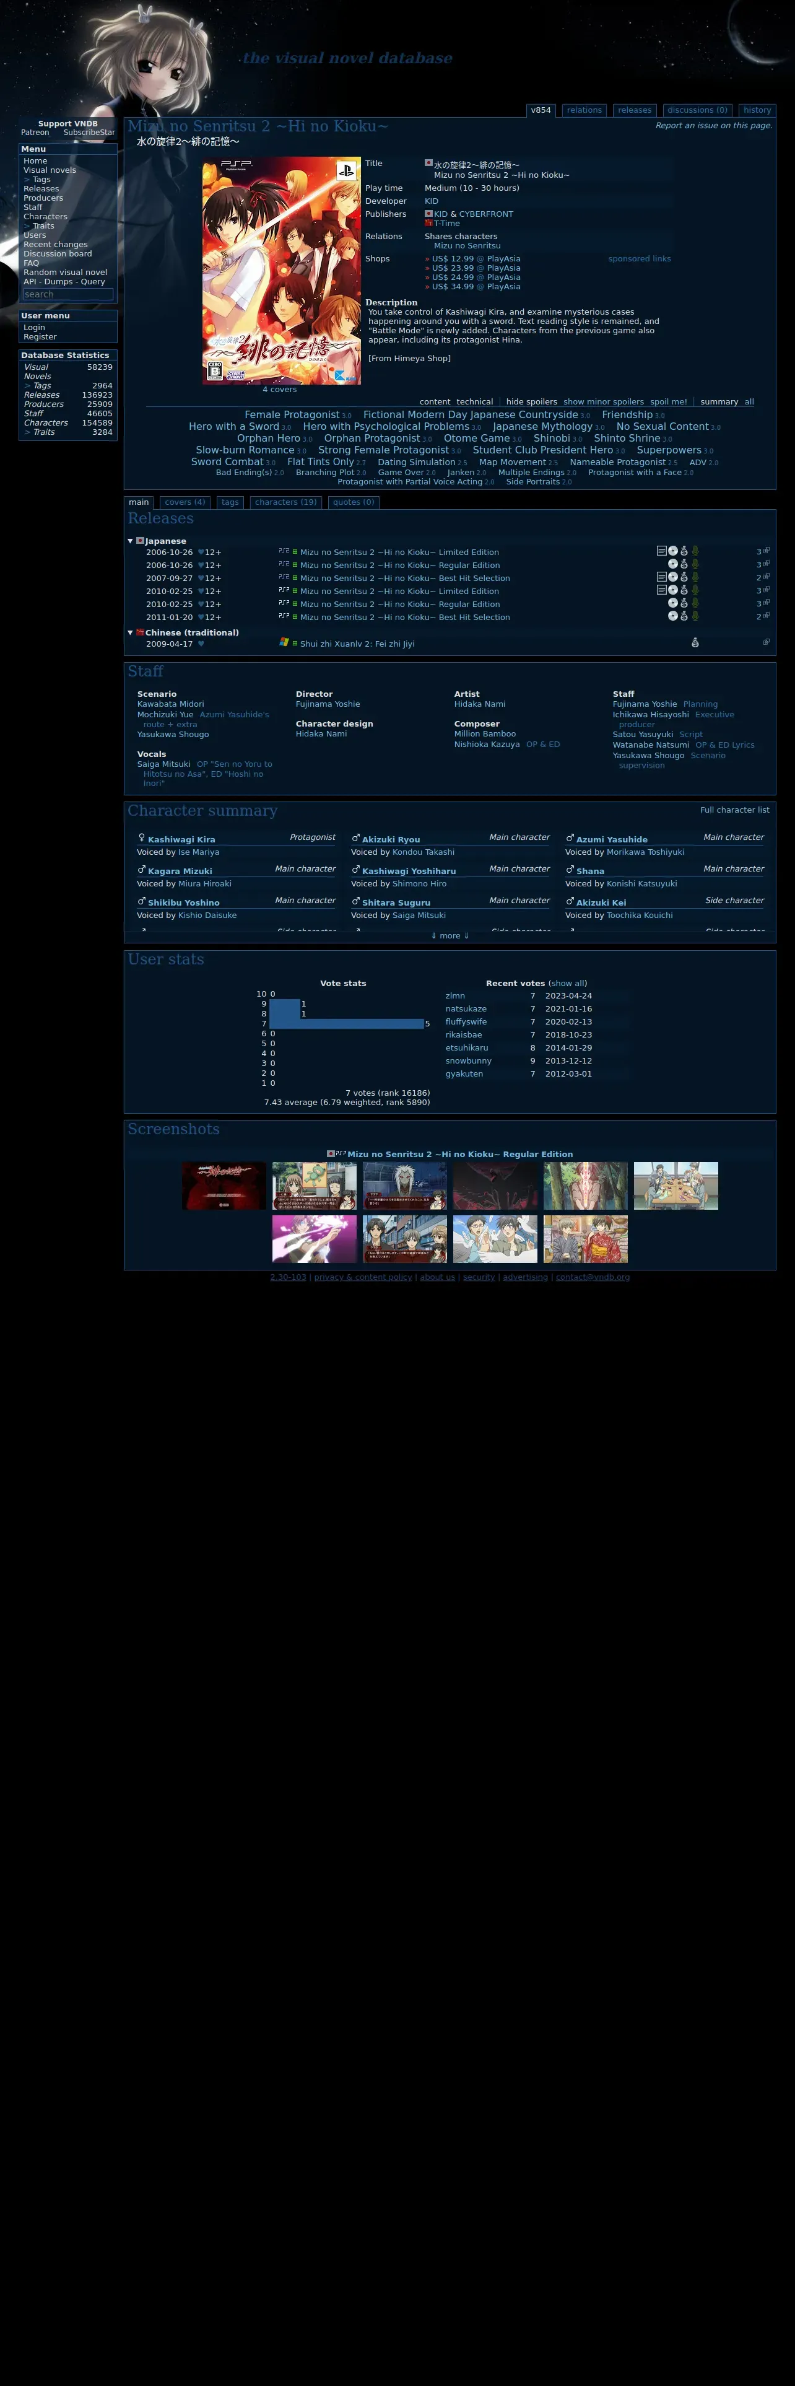Click the green release-type icon on 2007-09-27 row

click(x=295, y=577)
